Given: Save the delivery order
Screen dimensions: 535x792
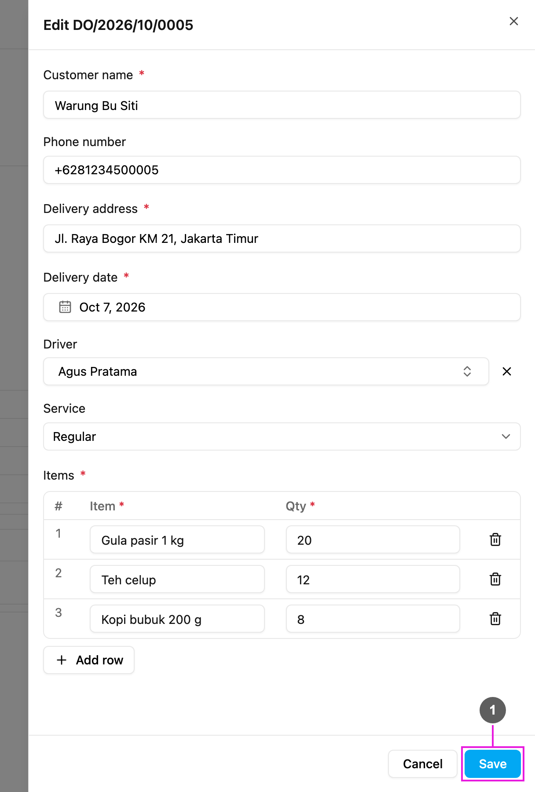Looking at the screenshot, I should (493, 764).
